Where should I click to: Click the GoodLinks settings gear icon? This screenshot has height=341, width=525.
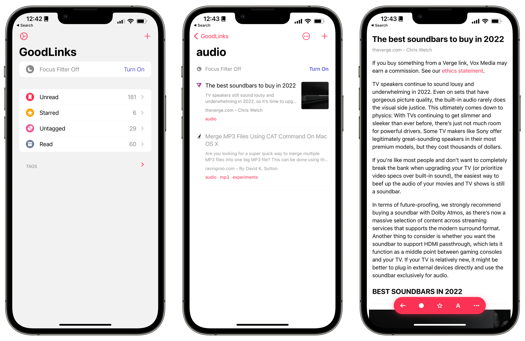[24, 36]
